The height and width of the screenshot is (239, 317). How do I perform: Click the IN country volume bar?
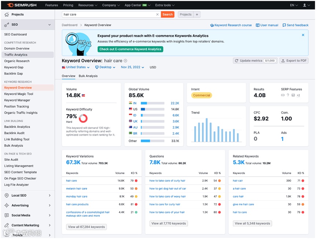[152, 103]
